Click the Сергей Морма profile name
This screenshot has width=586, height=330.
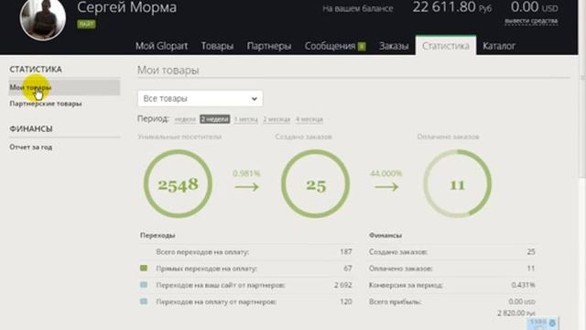click(x=126, y=7)
